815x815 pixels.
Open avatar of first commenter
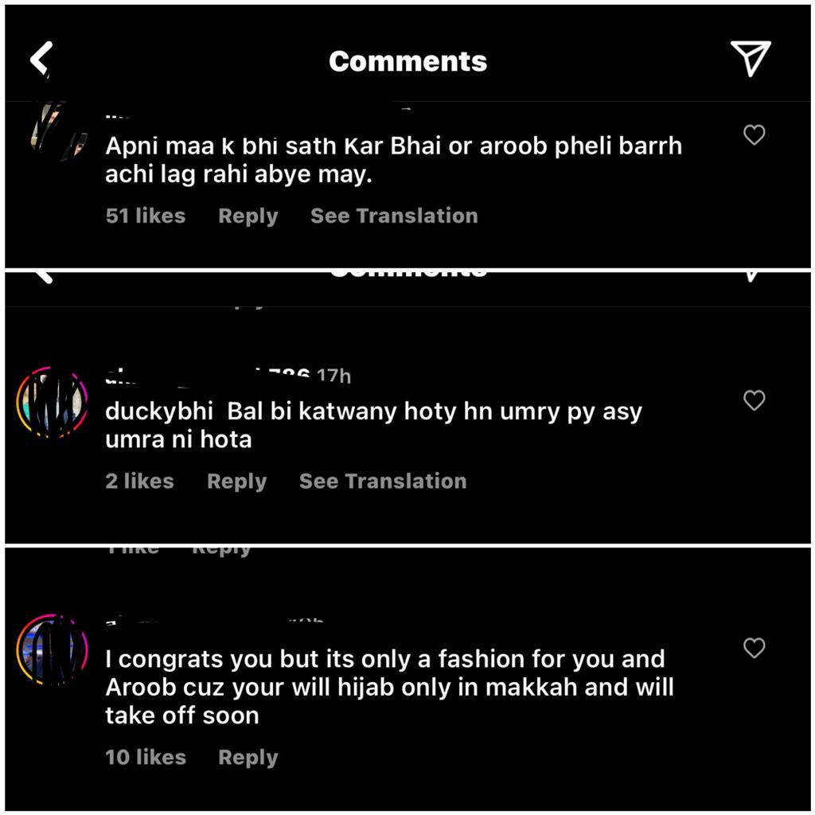(x=57, y=128)
